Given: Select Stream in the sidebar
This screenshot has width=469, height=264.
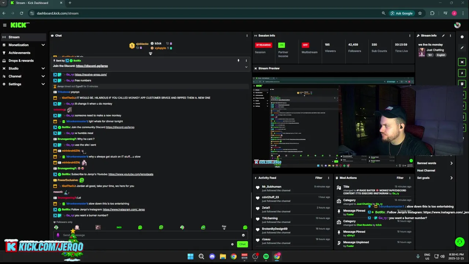Looking at the screenshot, I should coord(24,37).
